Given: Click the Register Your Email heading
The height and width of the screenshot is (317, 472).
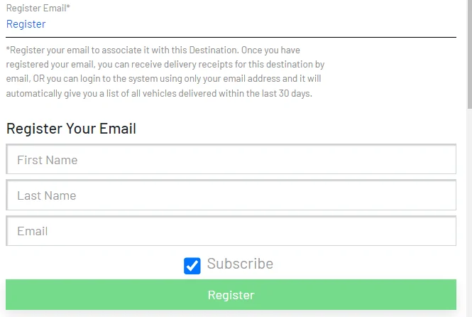Looking at the screenshot, I should coord(72,129).
